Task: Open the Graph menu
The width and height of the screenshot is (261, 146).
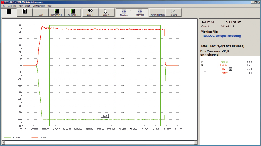Action: pos(28,6)
